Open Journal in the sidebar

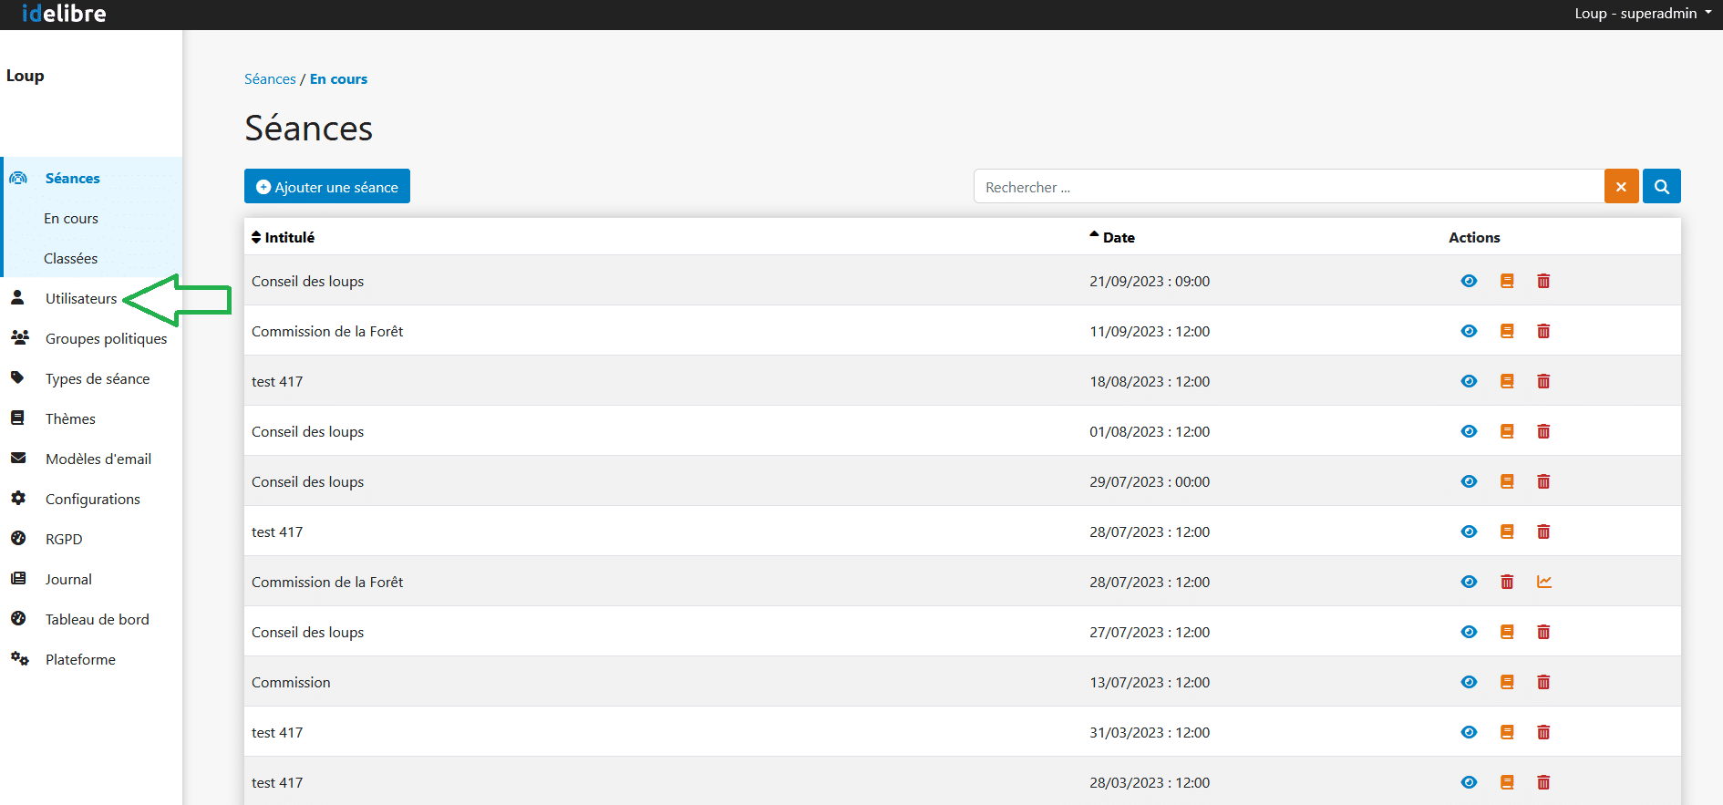point(68,579)
